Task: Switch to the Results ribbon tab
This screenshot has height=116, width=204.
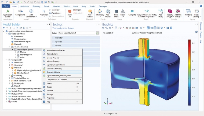Action: click(92, 6)
